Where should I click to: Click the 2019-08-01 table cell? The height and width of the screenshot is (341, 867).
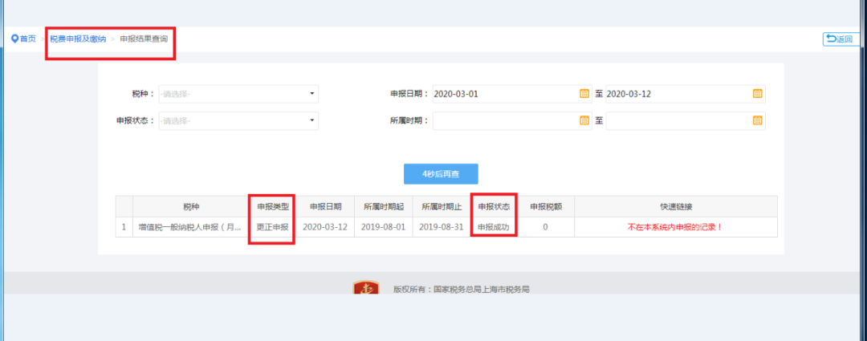coord(384,227)
